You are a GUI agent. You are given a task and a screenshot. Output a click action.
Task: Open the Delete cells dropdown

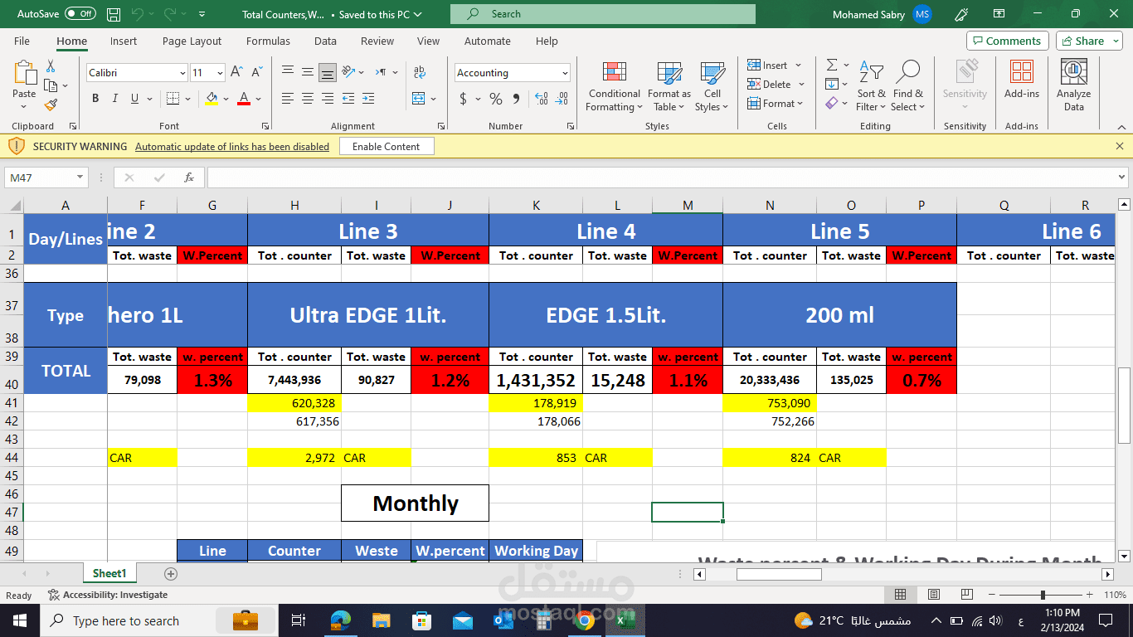802,84
